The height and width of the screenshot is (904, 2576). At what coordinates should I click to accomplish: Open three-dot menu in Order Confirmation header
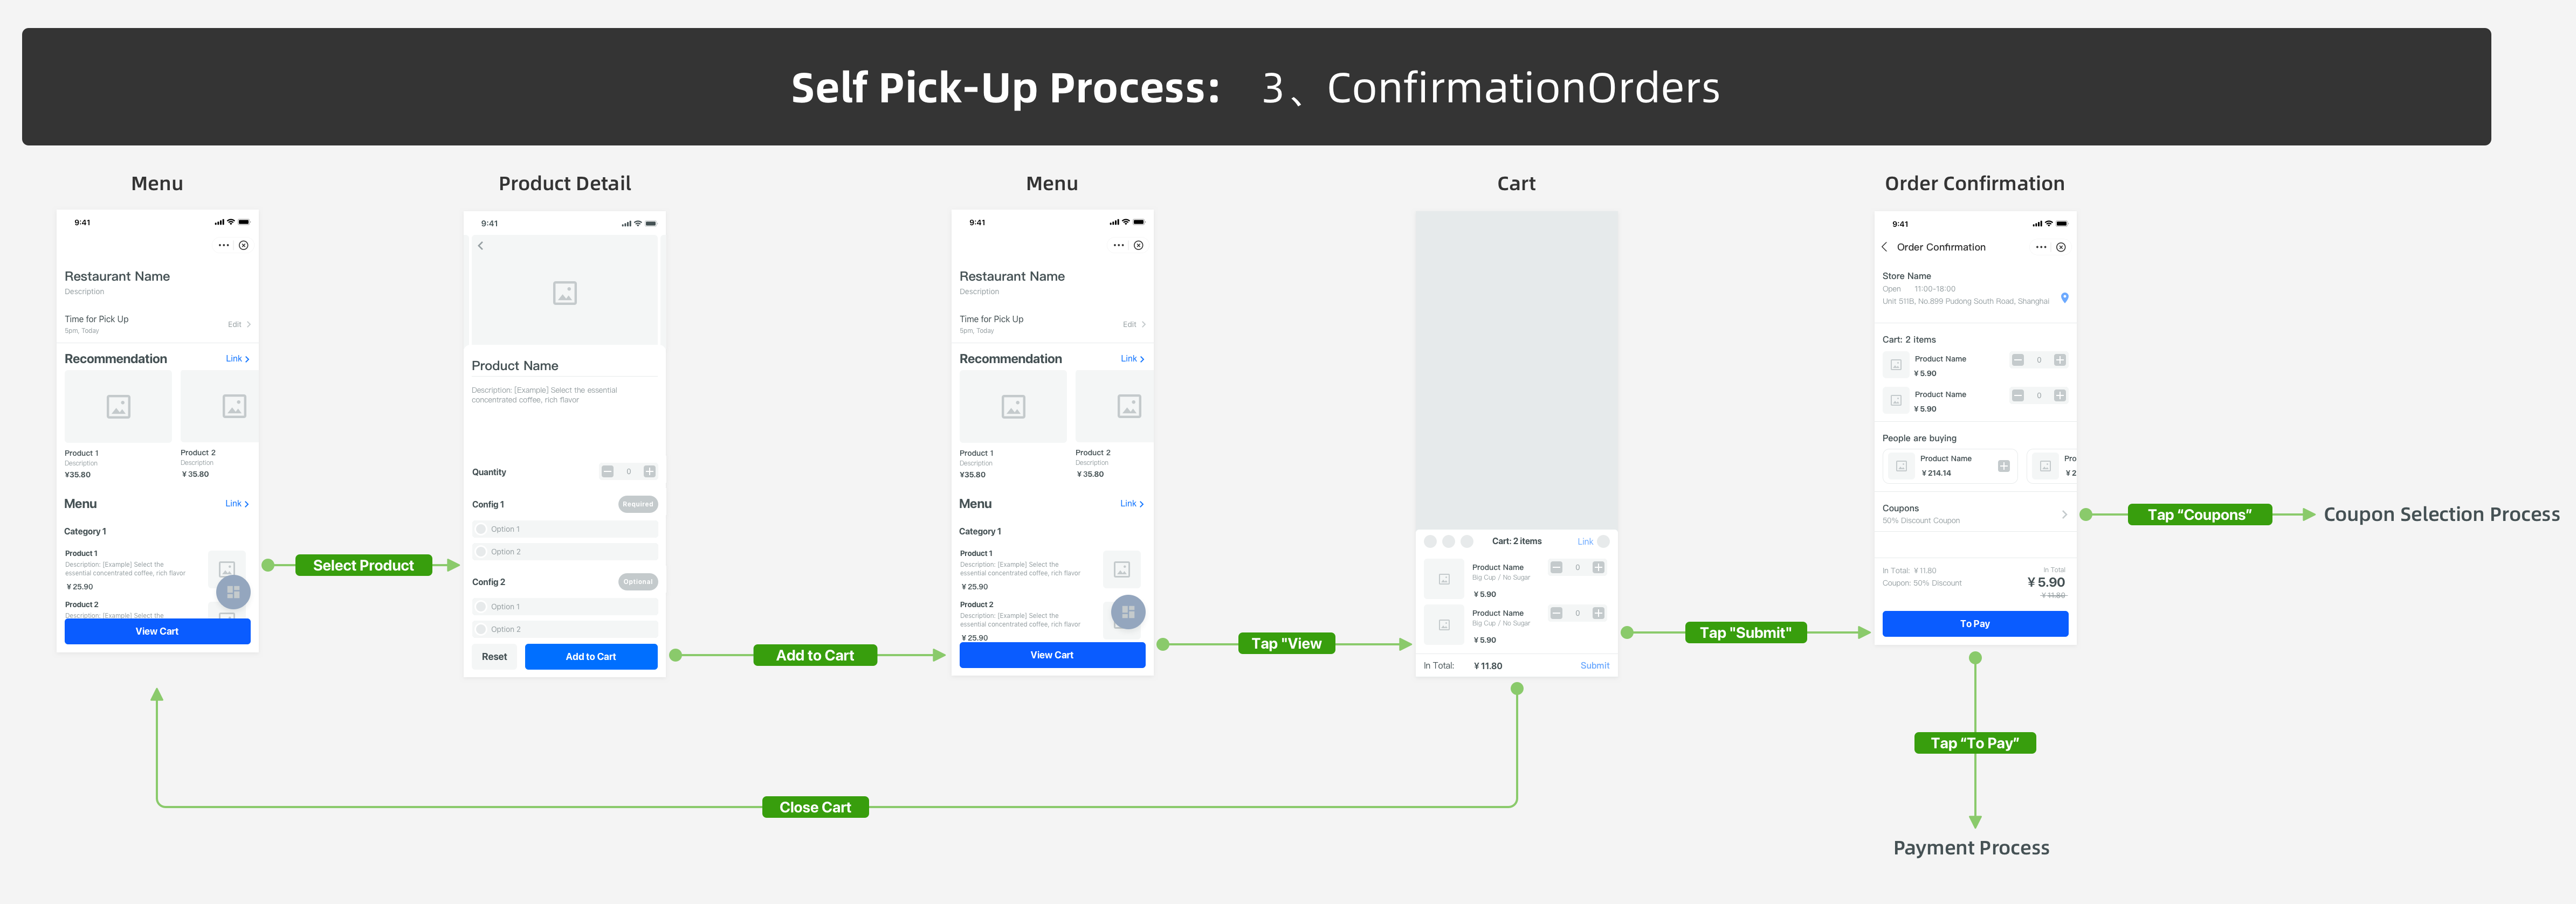tap(2041, 248)
